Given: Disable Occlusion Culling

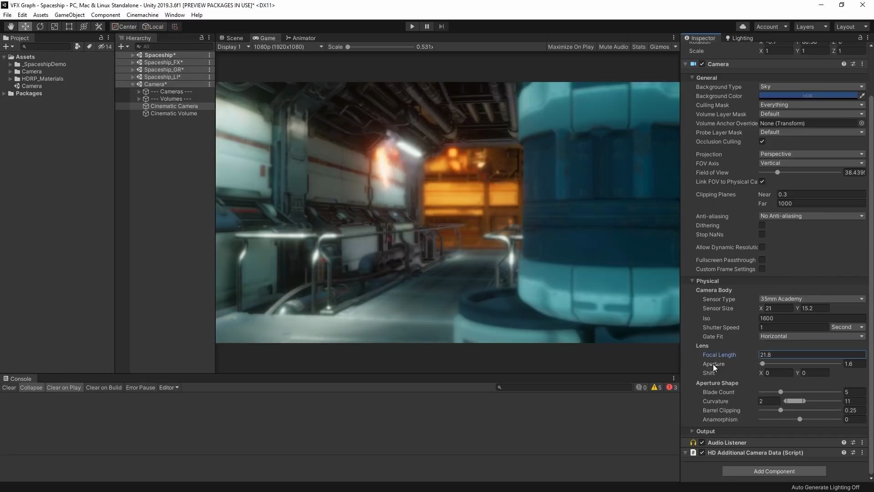Looking at the screenshot, I should point(762,141).
